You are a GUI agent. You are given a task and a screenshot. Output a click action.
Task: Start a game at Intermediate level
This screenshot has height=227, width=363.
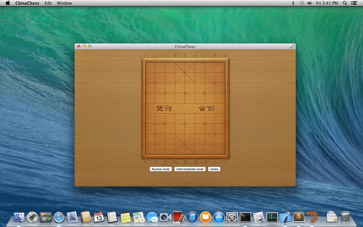pyautogui.click(x=190, y=169)
